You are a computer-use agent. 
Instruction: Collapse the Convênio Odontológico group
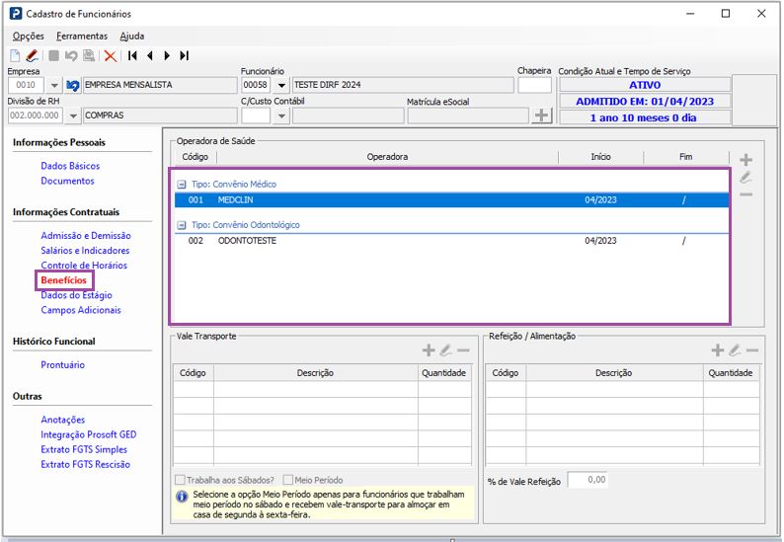click(x=181, y=225)
